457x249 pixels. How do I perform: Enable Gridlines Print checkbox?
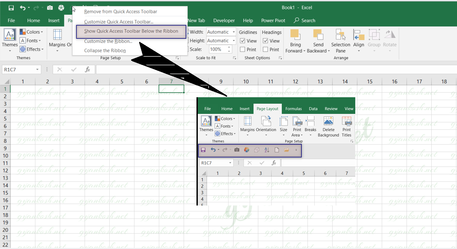pos(242,49)
